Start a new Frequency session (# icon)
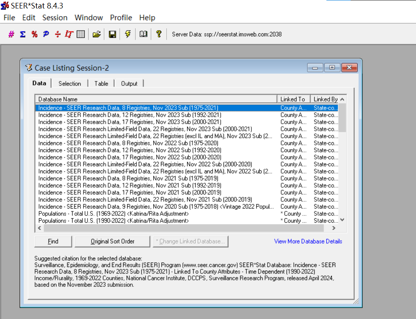 click(11, 34)
